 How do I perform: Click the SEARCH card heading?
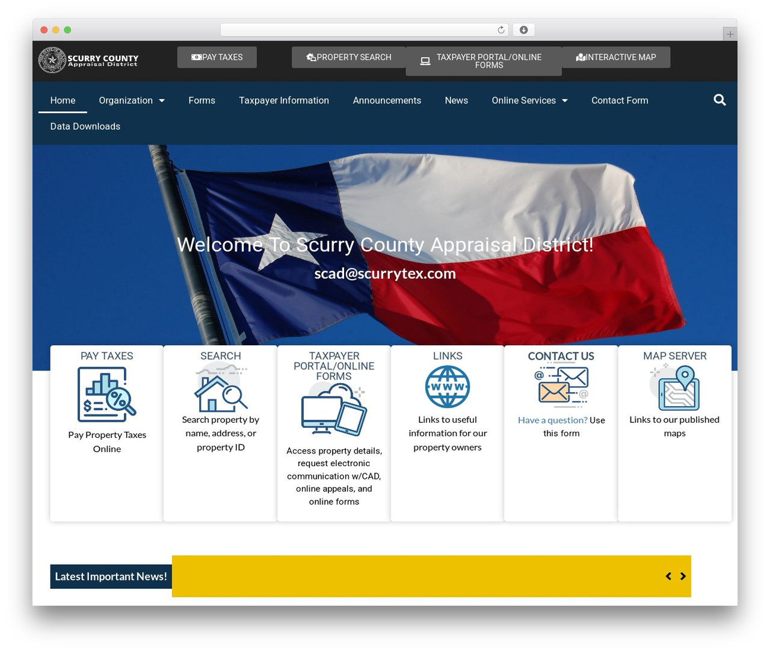coord(221,356)
